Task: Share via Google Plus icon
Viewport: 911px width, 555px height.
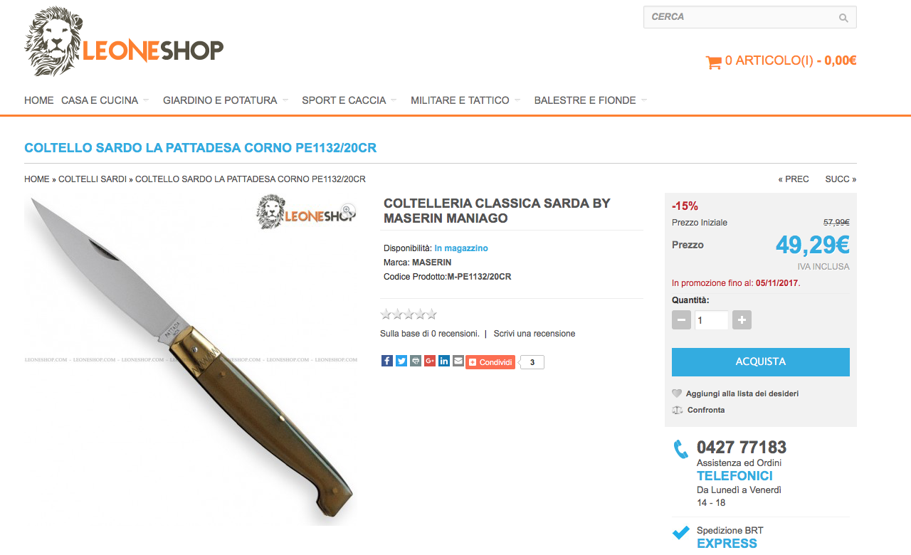Action: (430, 361)
